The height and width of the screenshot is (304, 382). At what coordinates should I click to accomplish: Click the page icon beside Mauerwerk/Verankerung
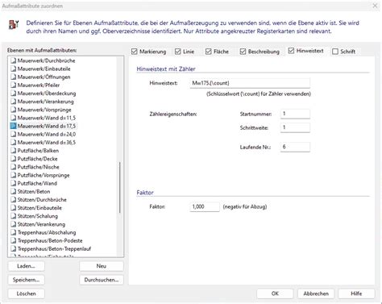[x=13, y=102]
